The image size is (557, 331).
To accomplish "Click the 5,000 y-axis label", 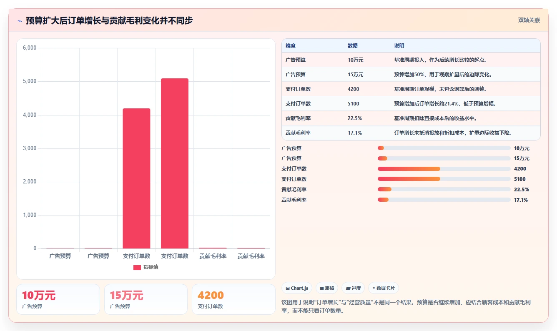I will tap(30, 81).
